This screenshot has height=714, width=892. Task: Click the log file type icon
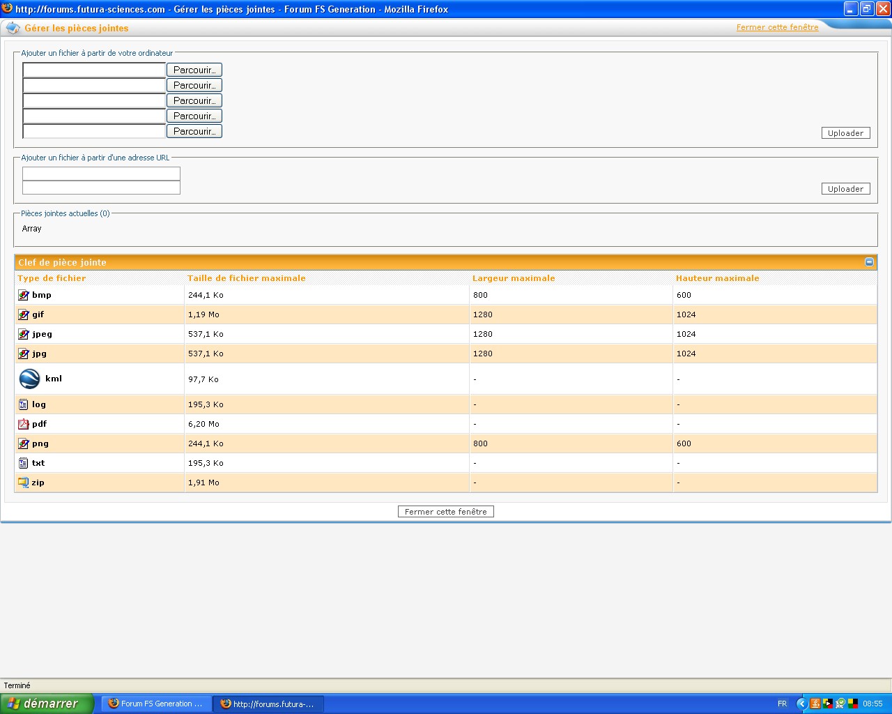(x=23, y=404)
